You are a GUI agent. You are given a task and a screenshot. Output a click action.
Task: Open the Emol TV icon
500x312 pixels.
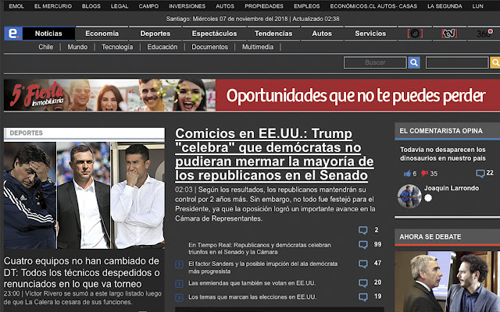(x=449, y=34)
